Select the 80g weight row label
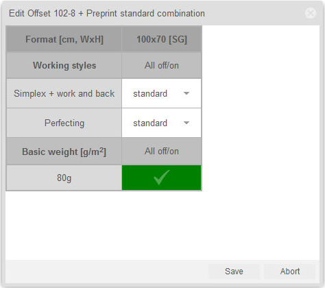 click(x=64, y=178)
